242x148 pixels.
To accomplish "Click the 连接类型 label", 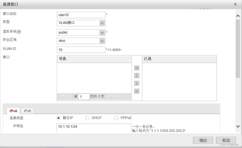I will pyautogui.click(x=16, y=118).
